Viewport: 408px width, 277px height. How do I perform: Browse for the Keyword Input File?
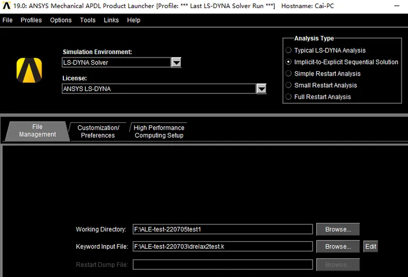[x=338, y=246]
